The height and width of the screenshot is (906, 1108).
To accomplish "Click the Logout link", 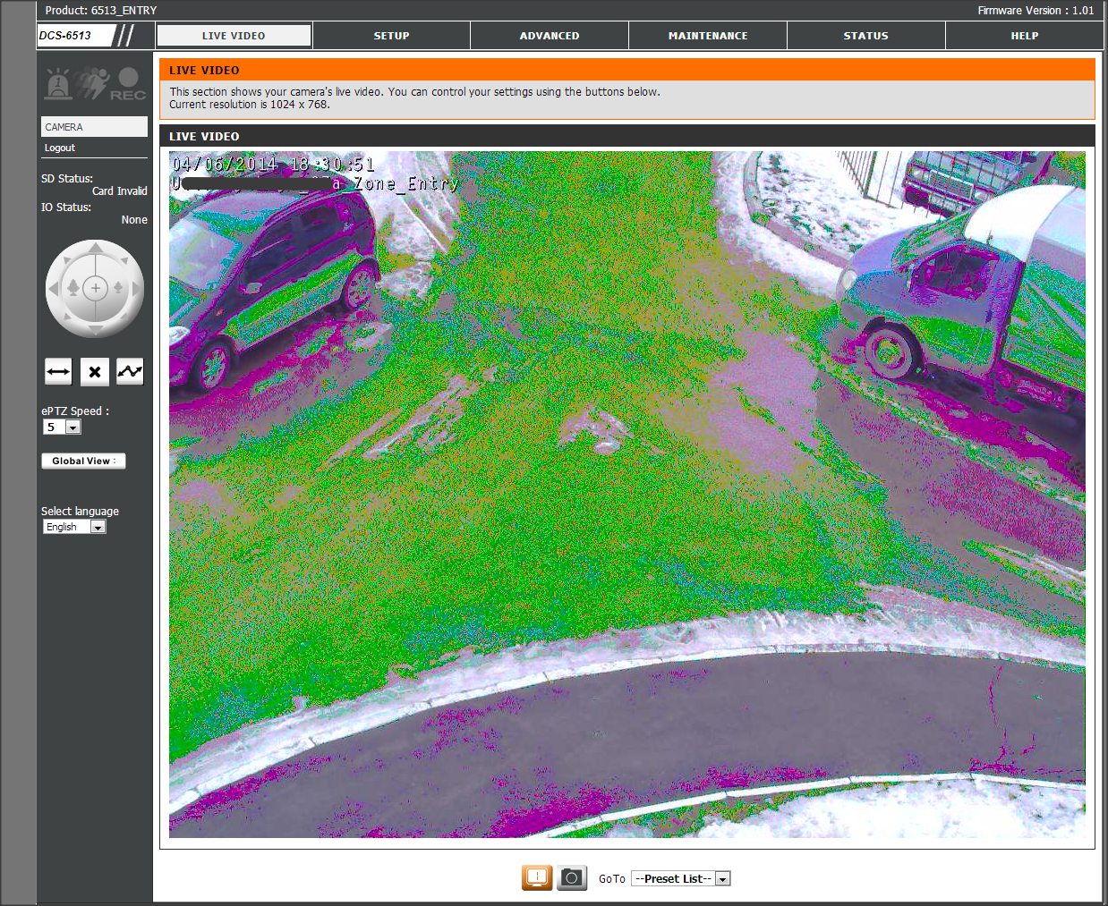I will point(60,148).
